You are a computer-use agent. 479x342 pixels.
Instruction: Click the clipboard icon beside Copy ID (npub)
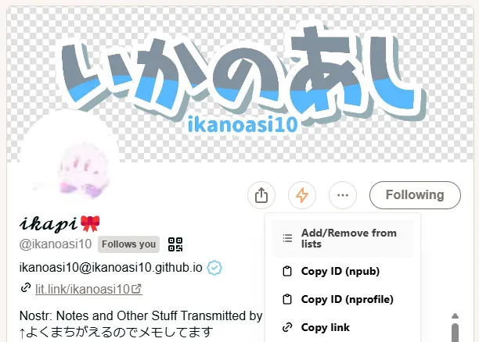[x=287, y=271]
